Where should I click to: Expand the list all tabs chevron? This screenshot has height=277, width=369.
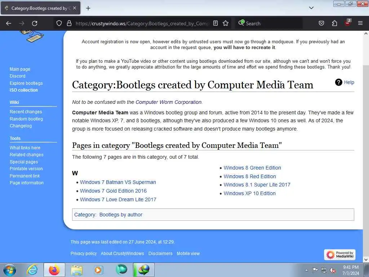pyautogui.click(x=311, y=8)
